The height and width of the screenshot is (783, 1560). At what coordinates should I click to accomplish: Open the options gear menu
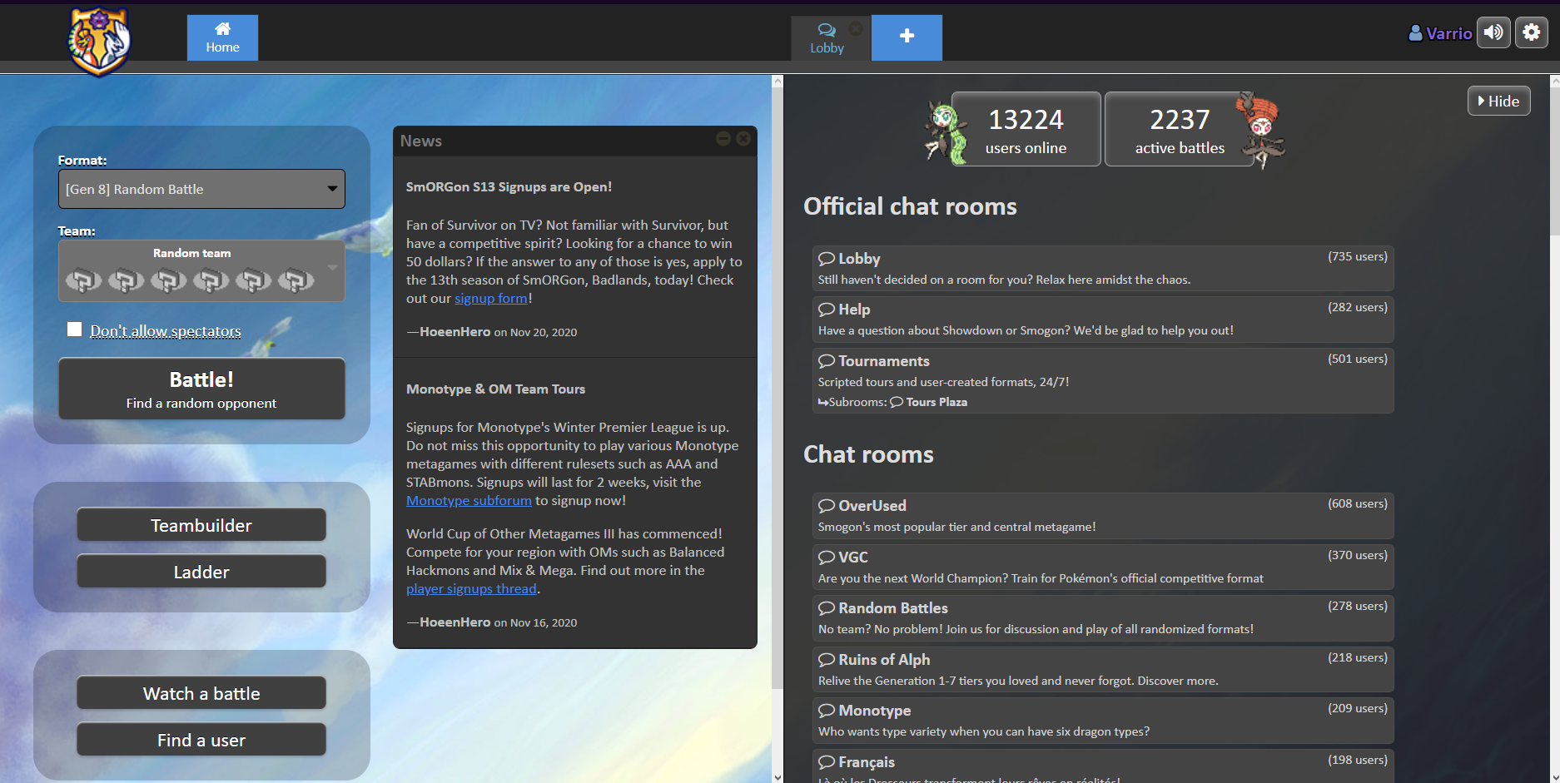coord(1531,32)
